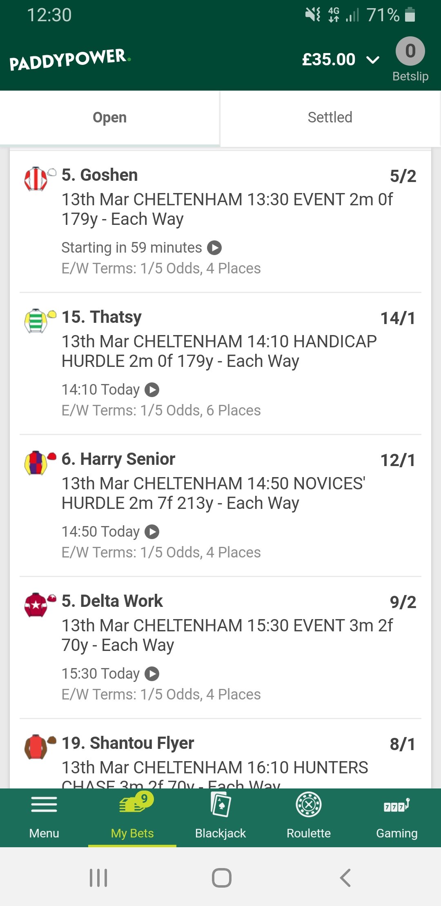Play stream icon for Delta Work race
The height and width of the screenshot is (906, 441).
[x=152, y=674]
